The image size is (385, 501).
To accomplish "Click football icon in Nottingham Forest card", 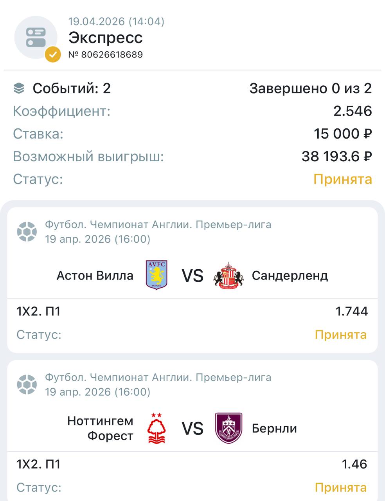I will point(27,384).
